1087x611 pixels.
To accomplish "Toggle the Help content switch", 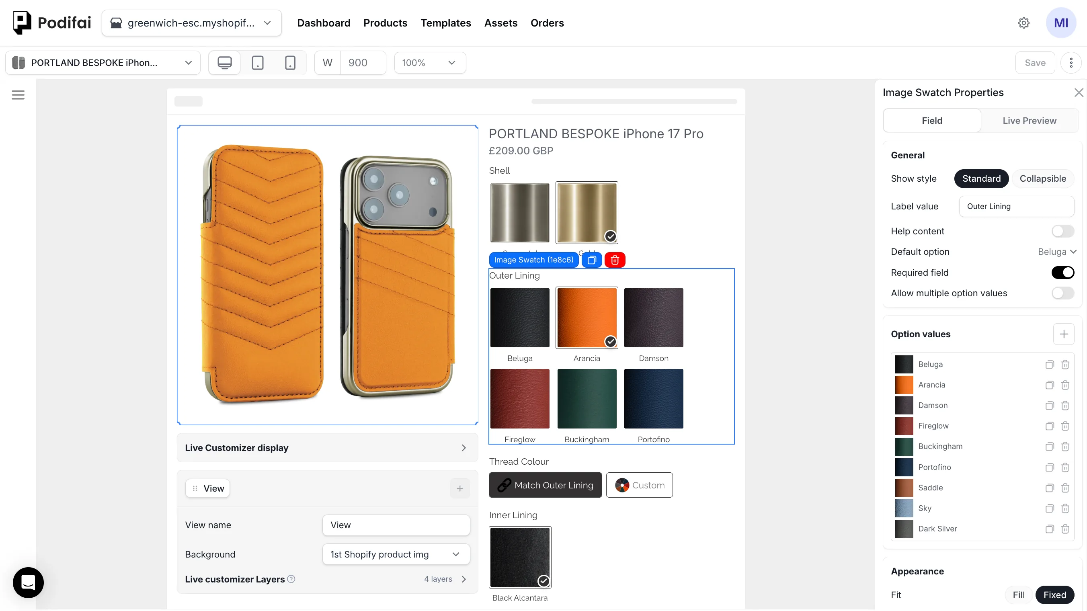I will (x=1062, y=231).
